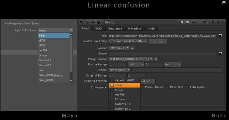Image resolution: width=229 pixels, height=120 pixels.
Task: Select linear in the Nuke colorspace list
Action: point(124,85)
